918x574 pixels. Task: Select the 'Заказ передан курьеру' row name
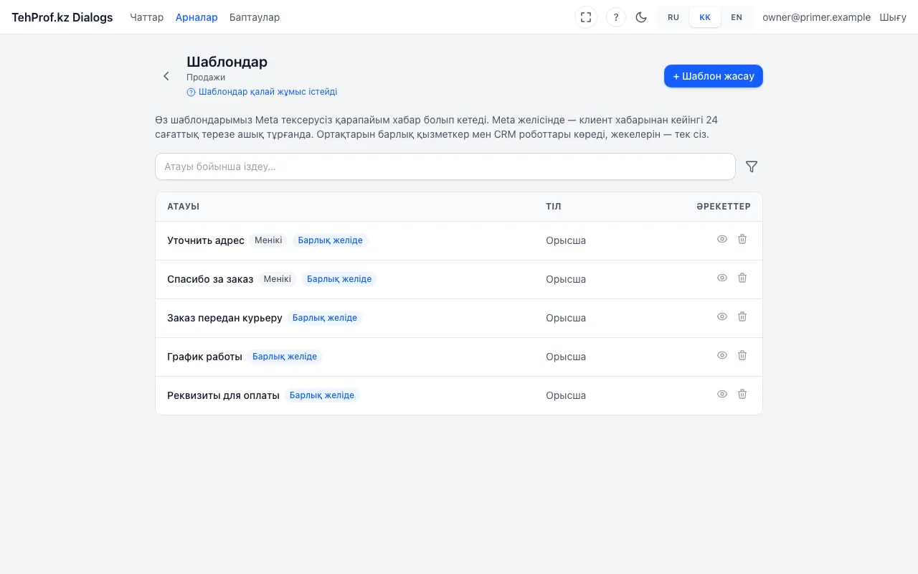click(x=224, y=318)
